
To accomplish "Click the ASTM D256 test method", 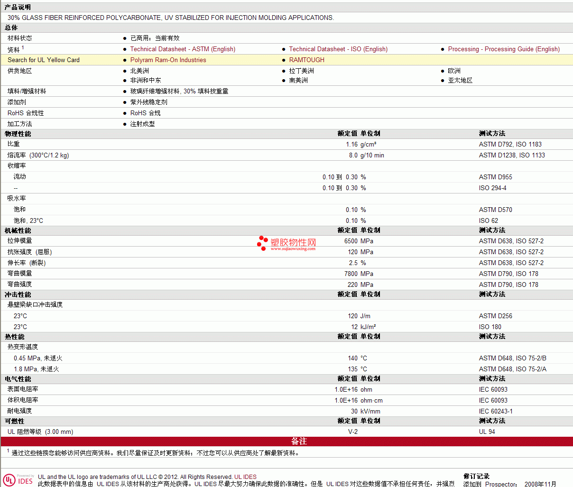I will pyautogui.click(x=496, y=316).
